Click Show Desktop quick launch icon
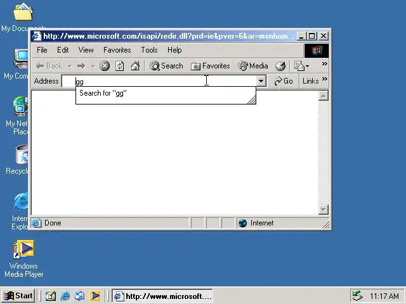Viewport: 406px width, 304px height. (x=51, y=296)
